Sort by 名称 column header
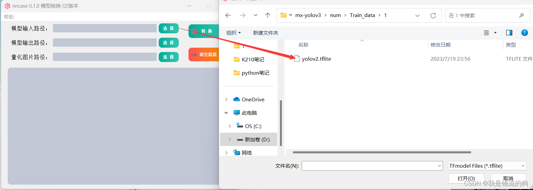This screenshot has width=533, height=190. pyautogui.click(x=303, y=45)
